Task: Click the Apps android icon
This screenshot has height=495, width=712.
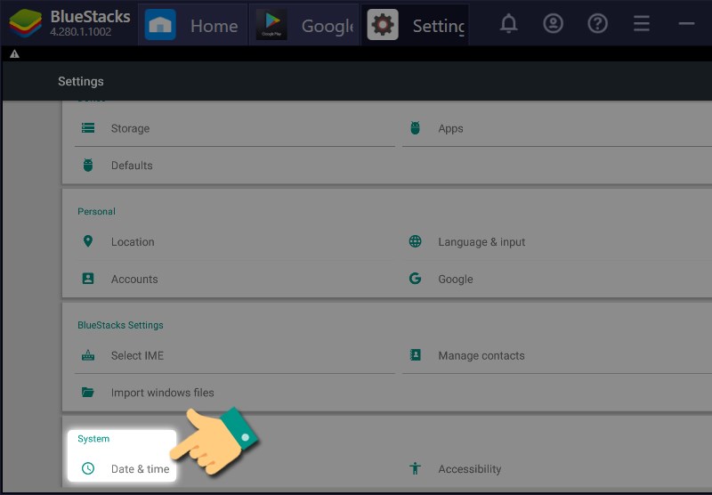Action: (415, 128)
